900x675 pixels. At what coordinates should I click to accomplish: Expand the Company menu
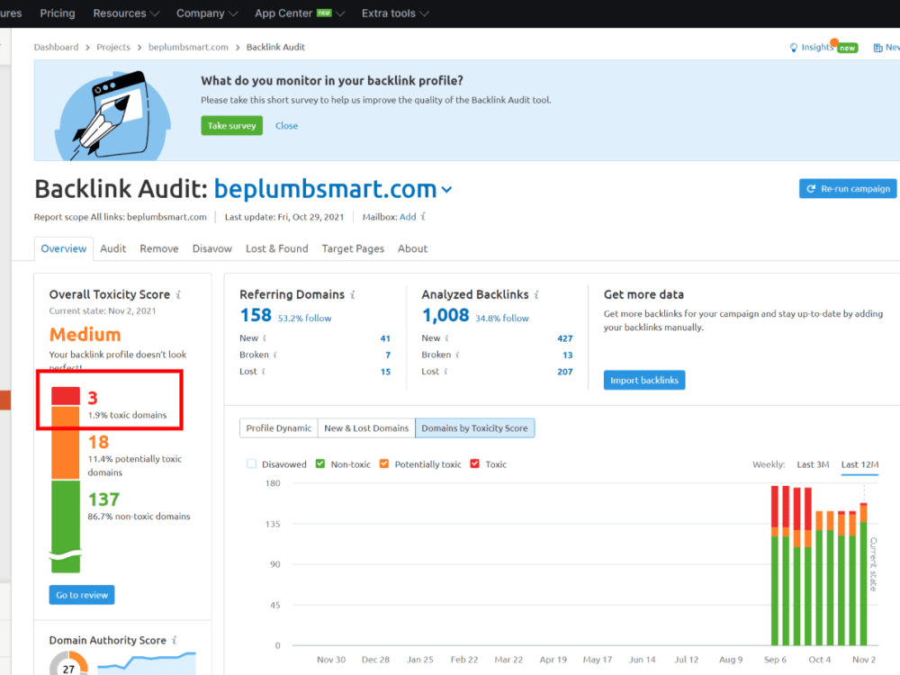click(207, 13)
